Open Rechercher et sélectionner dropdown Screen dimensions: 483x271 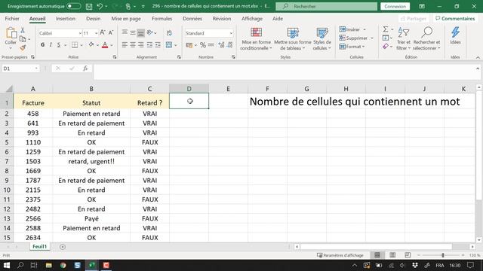click(x=426, y=38)
